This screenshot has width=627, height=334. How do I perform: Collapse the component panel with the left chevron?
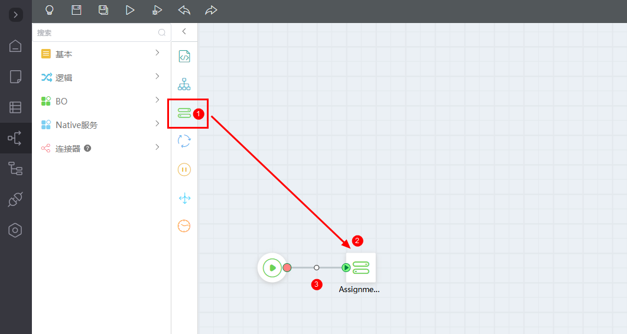tap(184, 31)
